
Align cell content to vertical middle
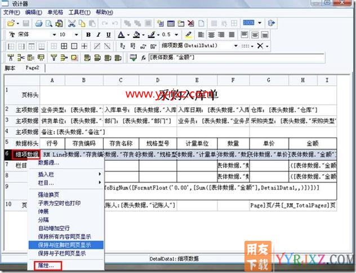pyautogui.click(x=255, y=34)
